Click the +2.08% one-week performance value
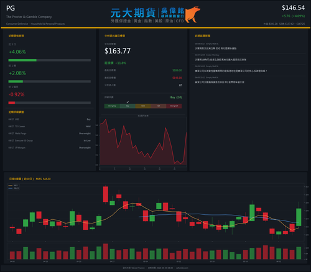The width and height of the screenshot is (311, 272). pos(17,73)
